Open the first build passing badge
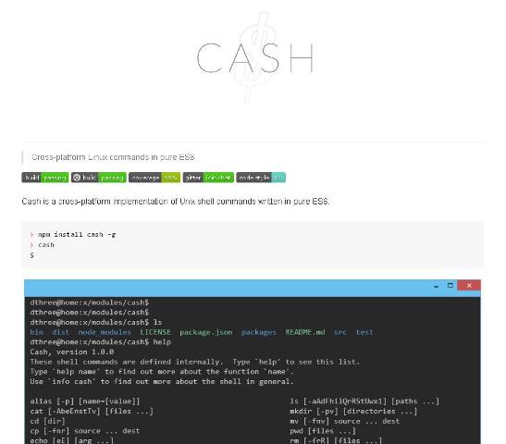 45,178
